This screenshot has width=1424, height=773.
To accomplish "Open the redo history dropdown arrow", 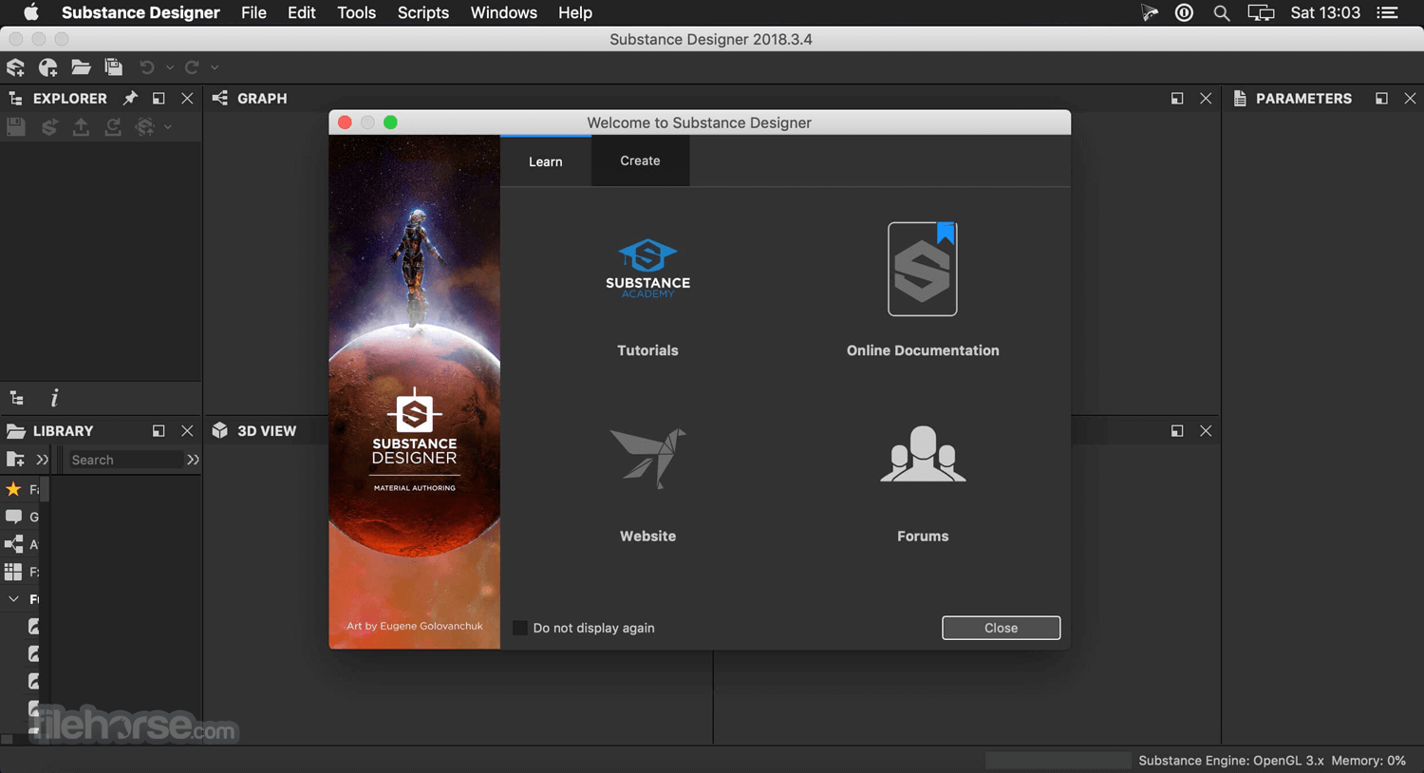I will pos(215,67).
